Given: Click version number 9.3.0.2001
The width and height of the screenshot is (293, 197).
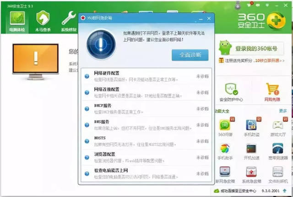Looking at the screenshot, I should point(271,191).
